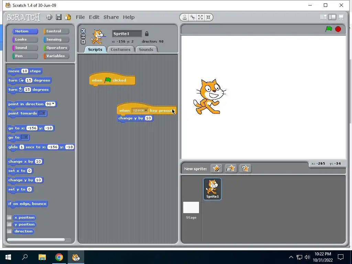The width and height of the screenshot is (352, 264).
Task: Click the share project icon
Action: (x=68, y=17)
